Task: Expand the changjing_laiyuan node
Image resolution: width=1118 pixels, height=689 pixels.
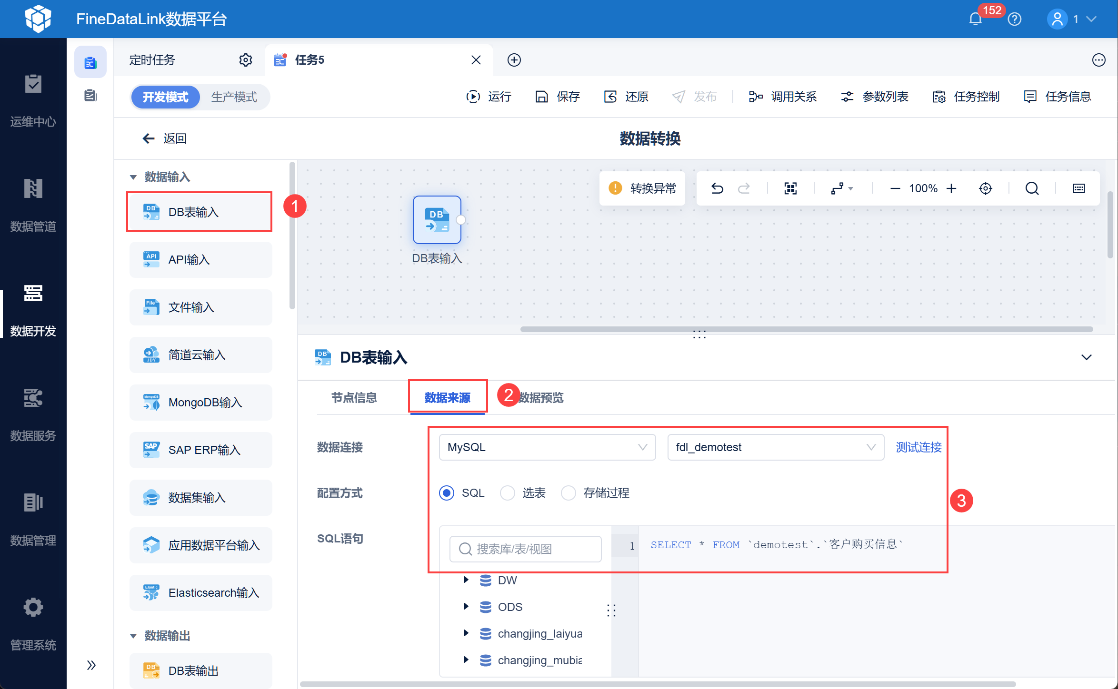Action: pyautogui.click(x=466, y=633)
